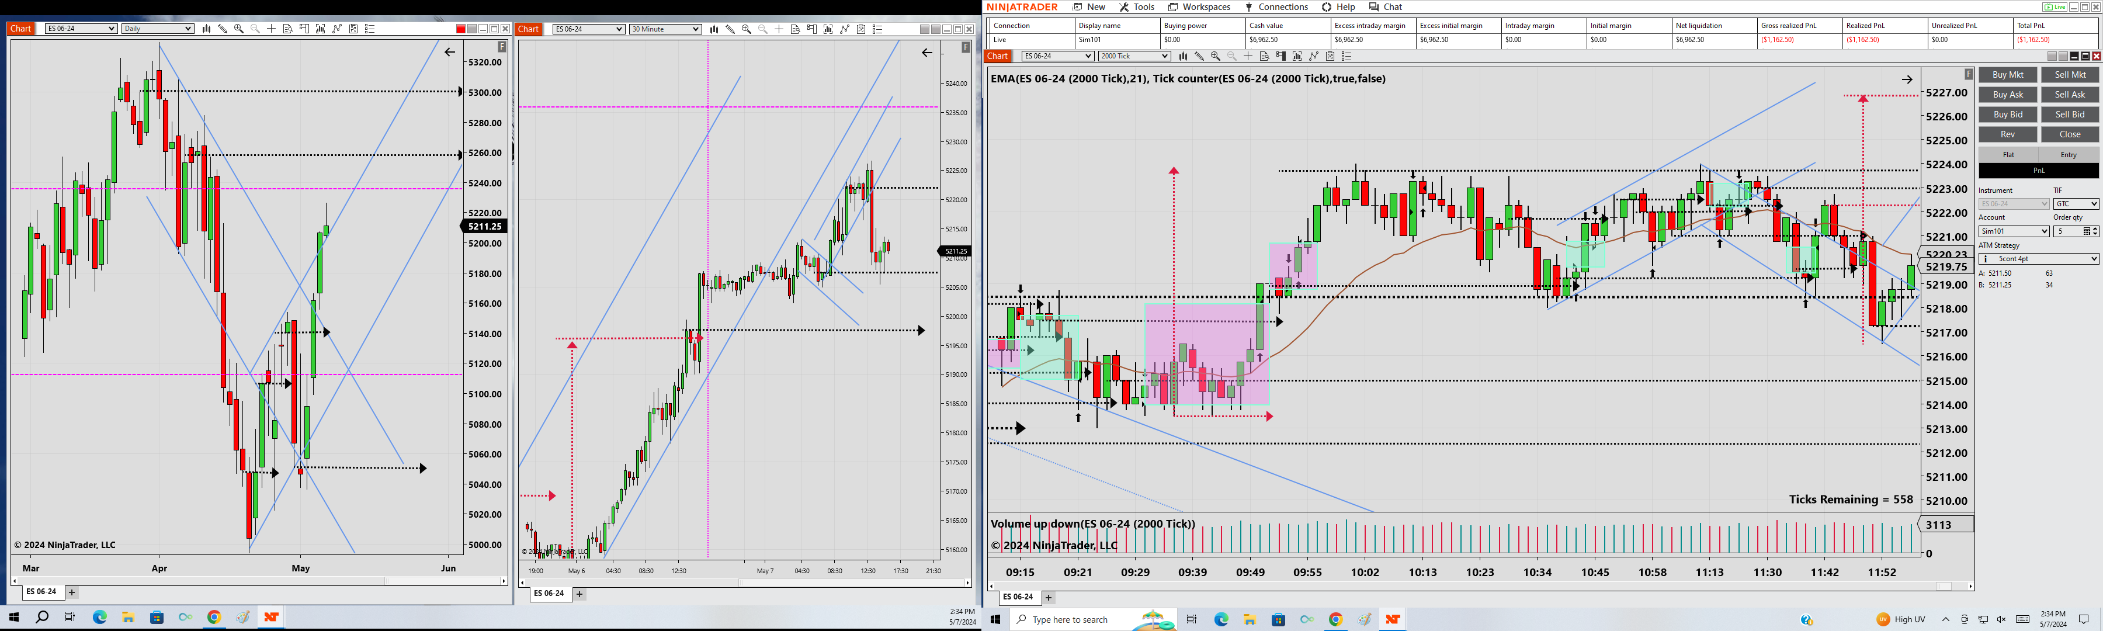The width and height of the screenshot is (2103, 631).
Task: Click Buy Mkt button
Action: point(2007,75)
